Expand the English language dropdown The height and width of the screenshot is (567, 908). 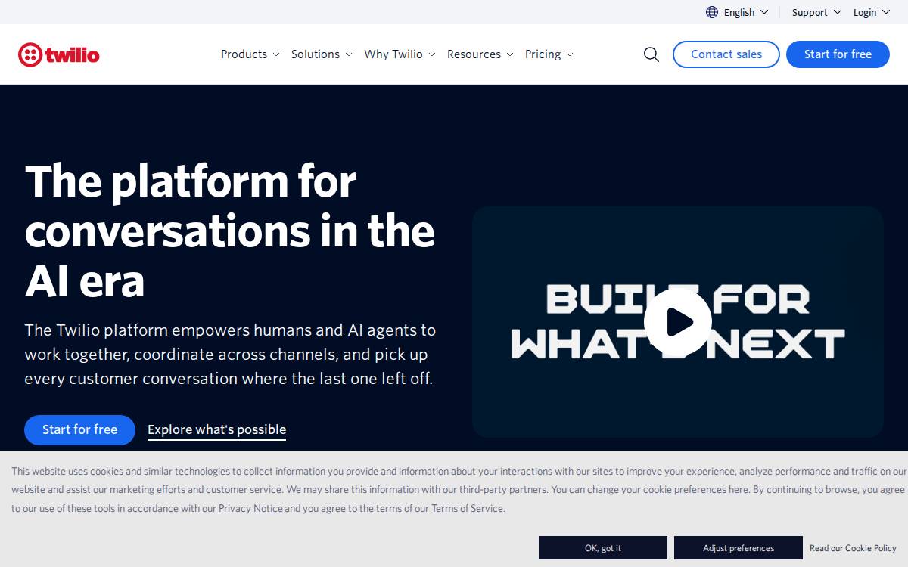tap(746, 12)
